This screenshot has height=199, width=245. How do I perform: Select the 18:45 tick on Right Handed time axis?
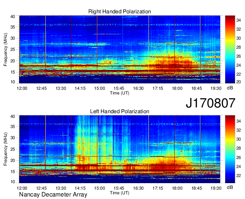pos(197,88)
